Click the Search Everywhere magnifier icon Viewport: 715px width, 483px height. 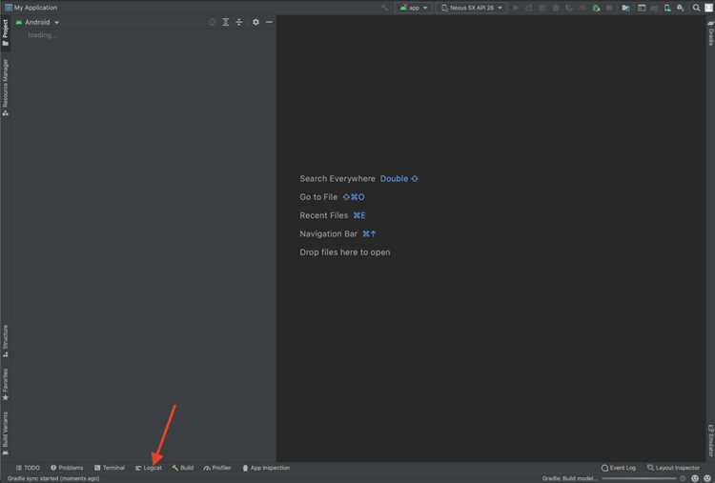(696, 8)
